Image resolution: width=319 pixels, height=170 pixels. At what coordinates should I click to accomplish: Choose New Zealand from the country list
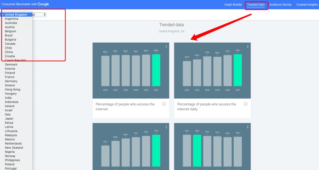pyautogui.click(x=14, y=148)
